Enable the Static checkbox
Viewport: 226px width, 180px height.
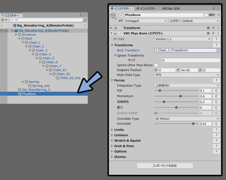[x=206, y=15]
